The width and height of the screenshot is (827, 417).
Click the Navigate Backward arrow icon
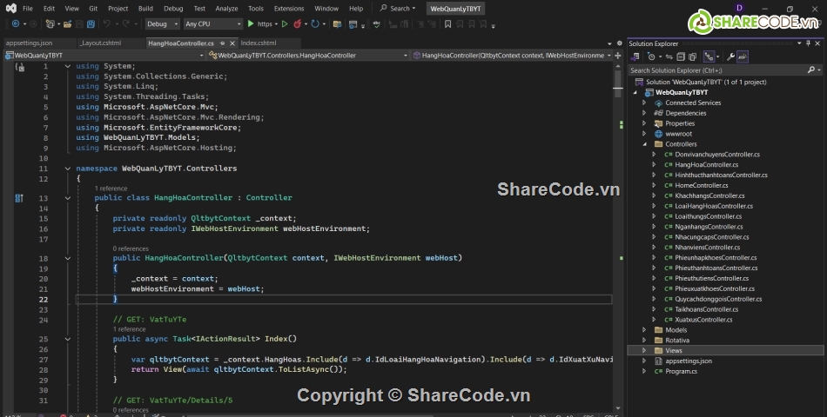click(x=16, y=23)
